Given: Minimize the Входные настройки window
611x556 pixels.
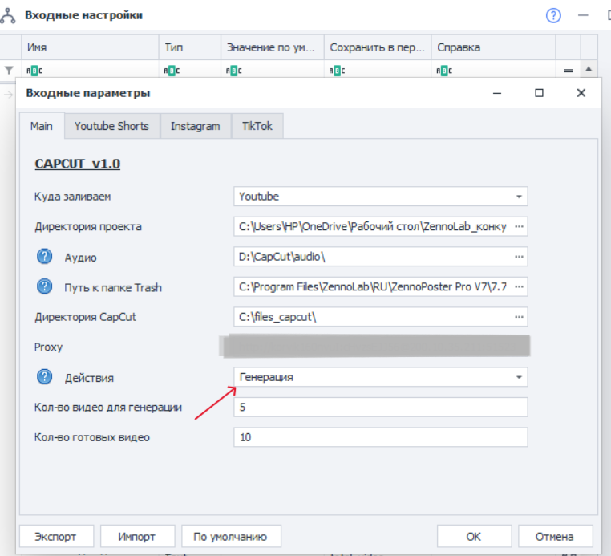Looking at the screenshot, I should [x=583, y=15].
